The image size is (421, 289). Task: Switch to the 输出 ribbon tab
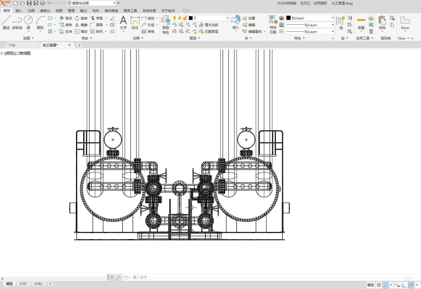[83, 11]
